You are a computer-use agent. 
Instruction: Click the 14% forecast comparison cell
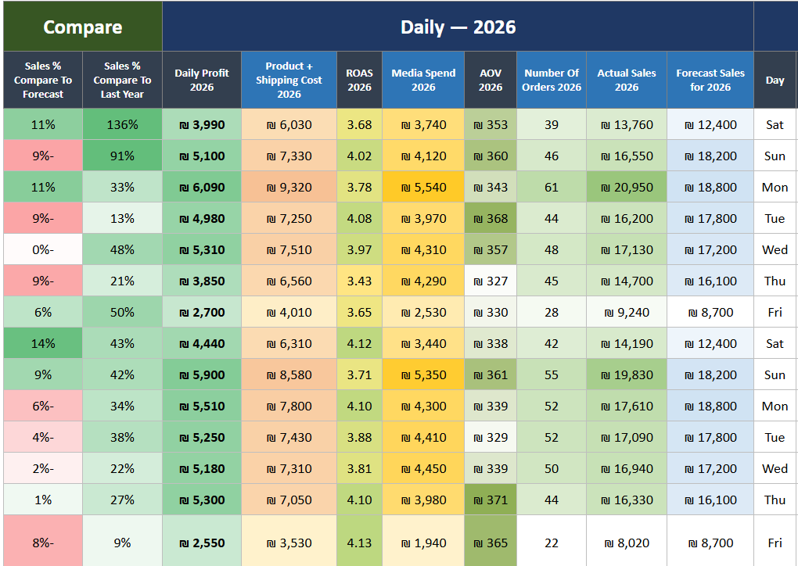43,344
